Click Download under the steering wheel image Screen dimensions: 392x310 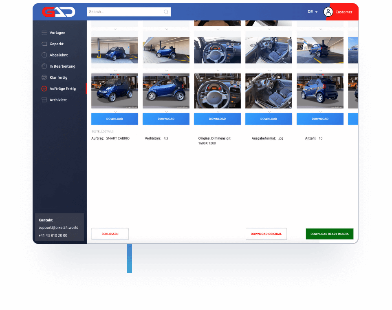point(217,119)
